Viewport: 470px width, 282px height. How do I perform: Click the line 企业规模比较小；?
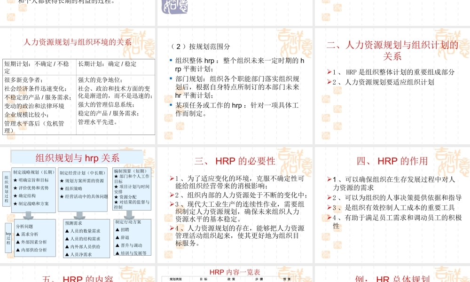26,115
